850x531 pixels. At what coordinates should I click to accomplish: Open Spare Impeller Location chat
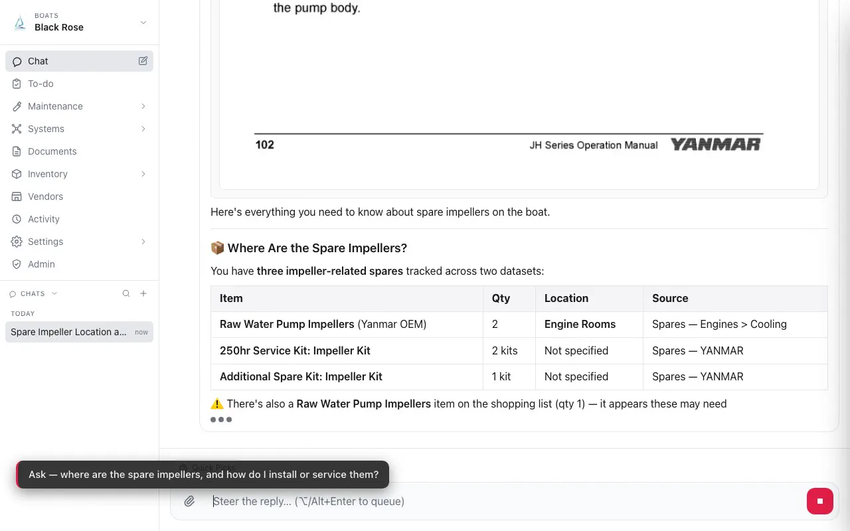pos(79,332)
